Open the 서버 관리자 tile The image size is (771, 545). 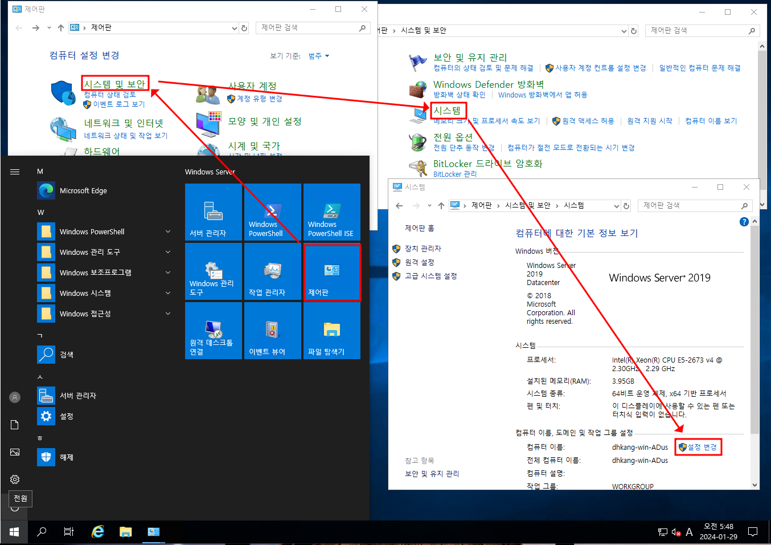coord(214,212)
